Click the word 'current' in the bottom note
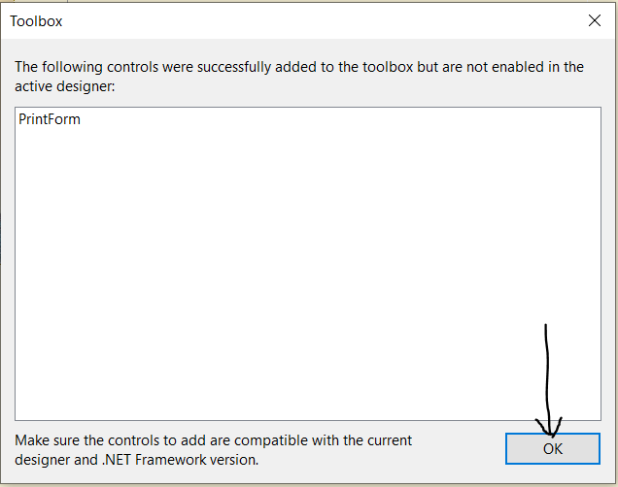 pos(390,440)
